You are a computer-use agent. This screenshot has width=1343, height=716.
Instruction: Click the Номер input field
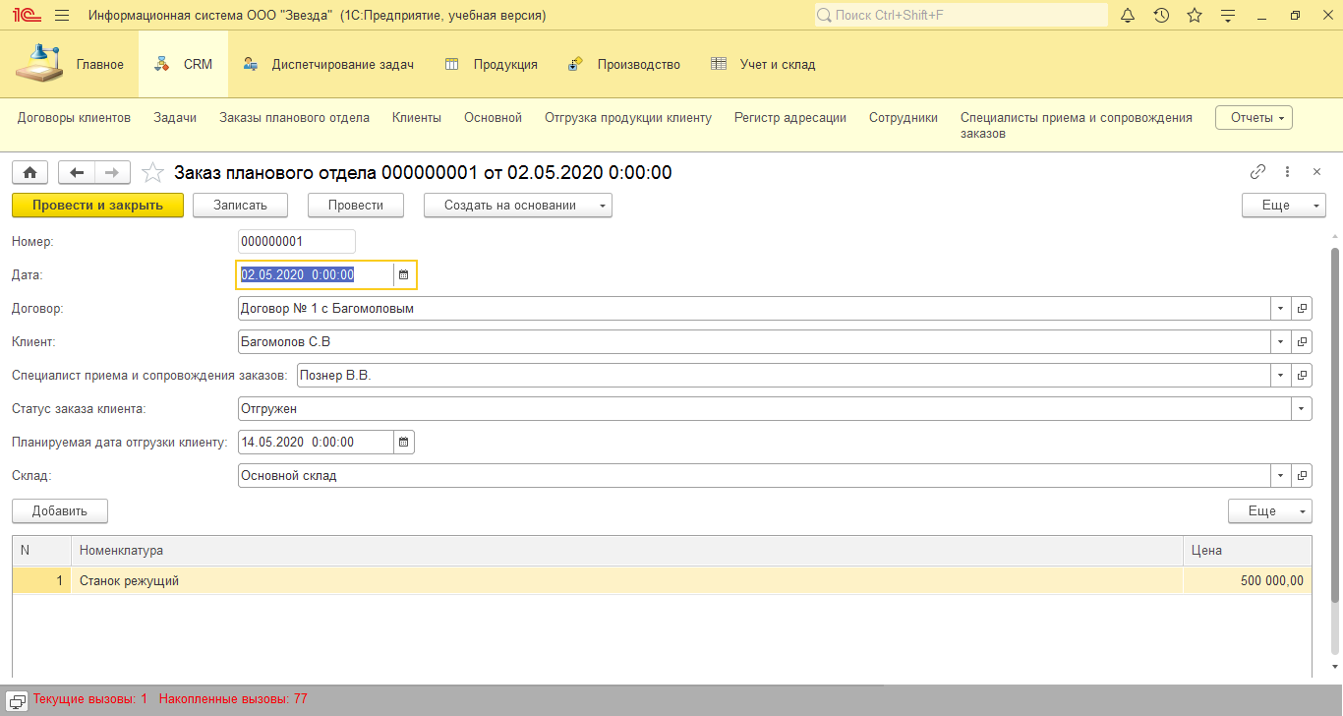pyautogui.click(x=296, y=242)
